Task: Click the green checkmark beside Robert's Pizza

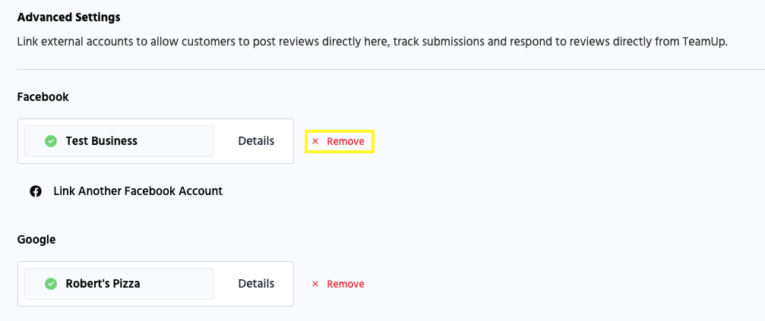Action: (x=51, y=284)
